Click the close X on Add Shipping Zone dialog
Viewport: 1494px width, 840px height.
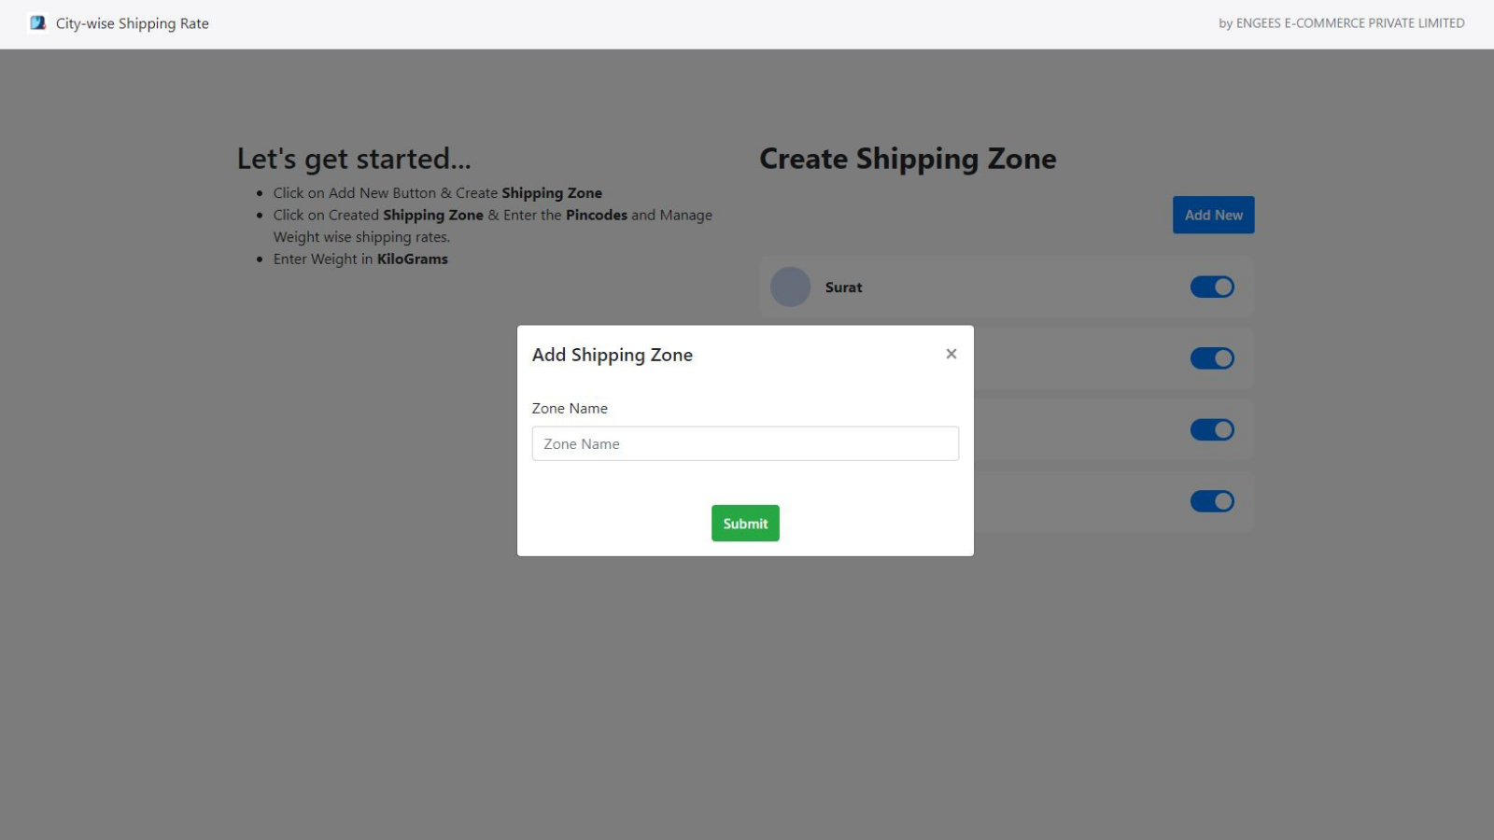coord(951,354)
